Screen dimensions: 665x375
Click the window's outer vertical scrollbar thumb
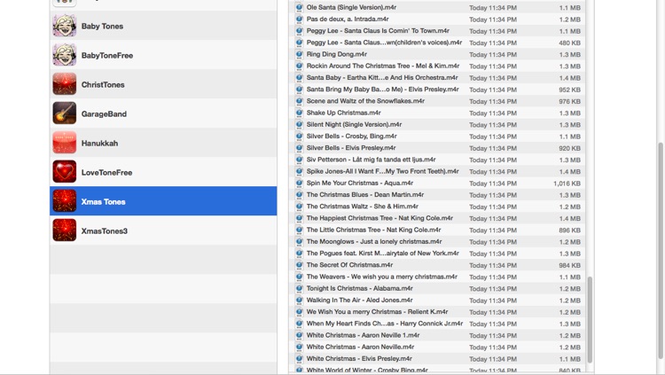click(661, 250)
